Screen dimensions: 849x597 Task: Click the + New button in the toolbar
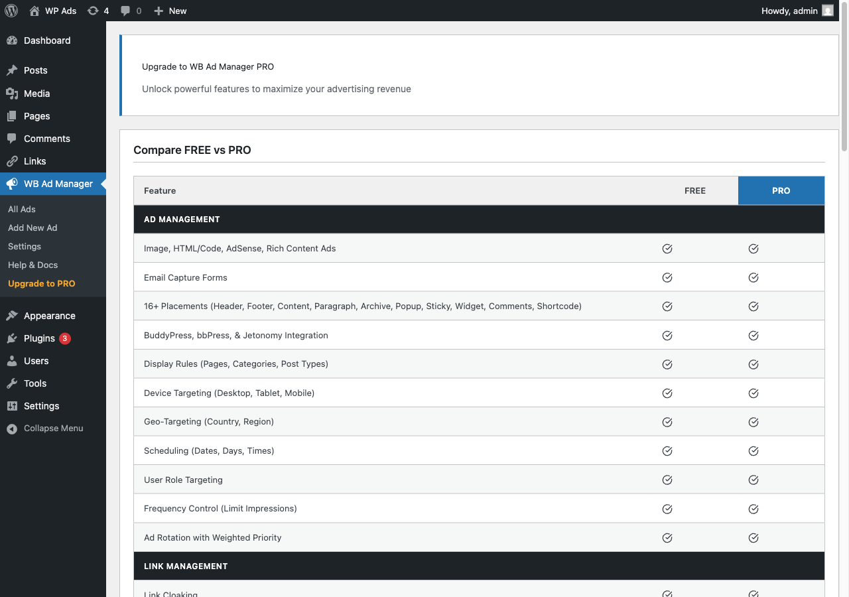(x=170, y=11)
